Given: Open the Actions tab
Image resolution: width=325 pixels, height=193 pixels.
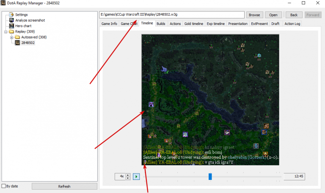Looking at the screenshot, I should click(x=175, y=24).
